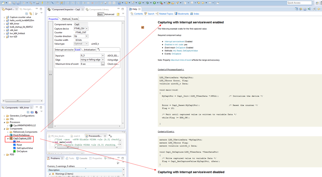Switch inspector to Basic view
Viewport: 322px width, 177px height.
(x=101, y=14)
